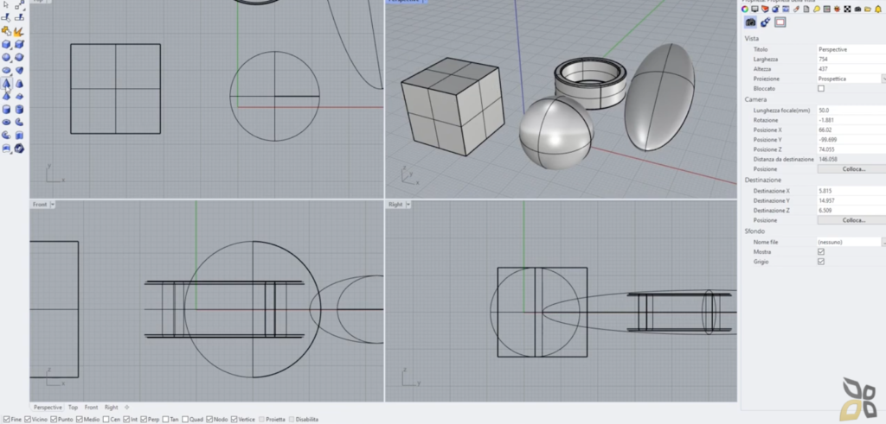This screenshot has width=886, height=424.
Task: Click the Right viewport title label
Action: pyautogui.click(x=395, y=204)
